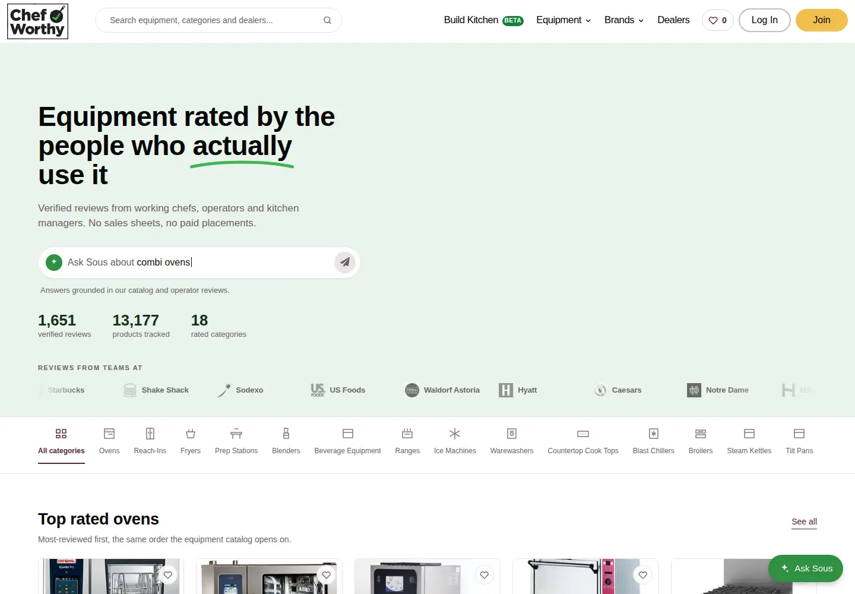Select the Countertop Cook Tops category
This screenshot has height=594, width=855.
coord(583,441)
